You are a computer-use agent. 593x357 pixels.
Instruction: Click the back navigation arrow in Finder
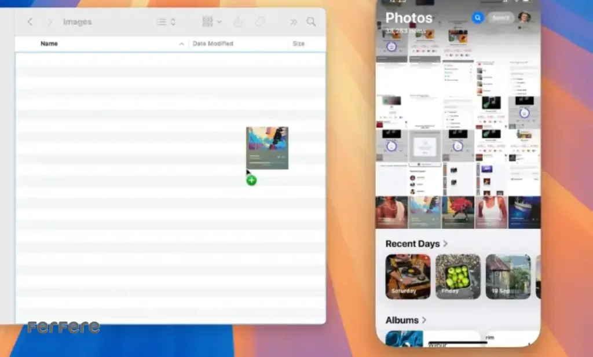click(x=30, y=21)
